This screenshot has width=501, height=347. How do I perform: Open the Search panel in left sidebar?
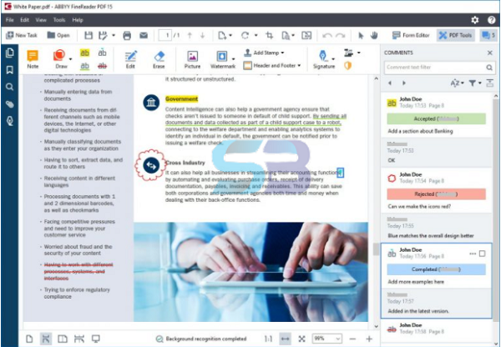(10, 87)
